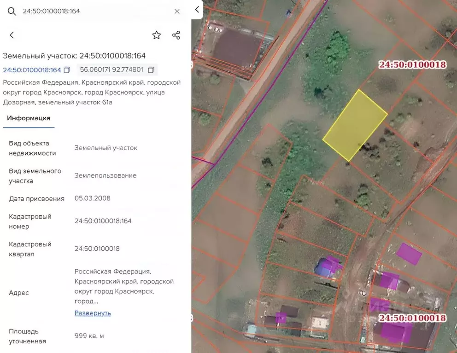Select the blue-roofed building on the map
This screenshot has height=353, width=457.
pyautogui.click(x=322, y=271)
